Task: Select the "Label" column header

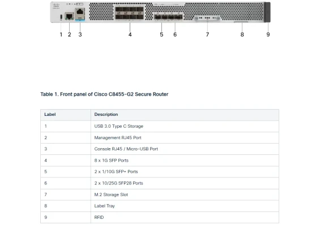Action: click(66, 115)
